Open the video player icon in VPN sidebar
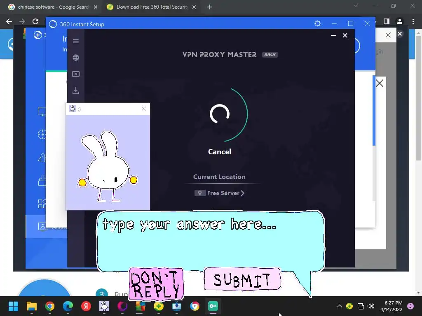 click(76, 74)
